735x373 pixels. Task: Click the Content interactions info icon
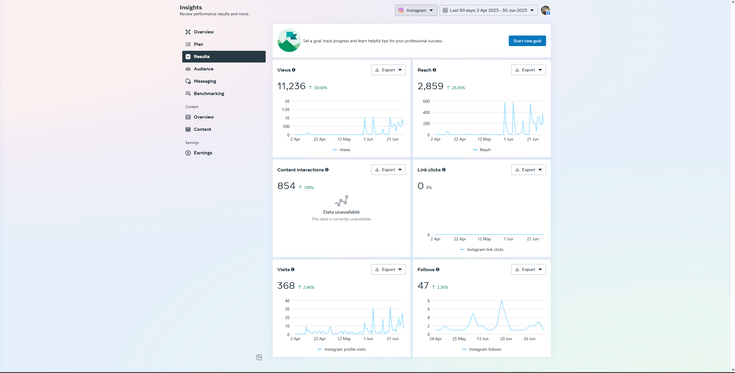(327, 170)
